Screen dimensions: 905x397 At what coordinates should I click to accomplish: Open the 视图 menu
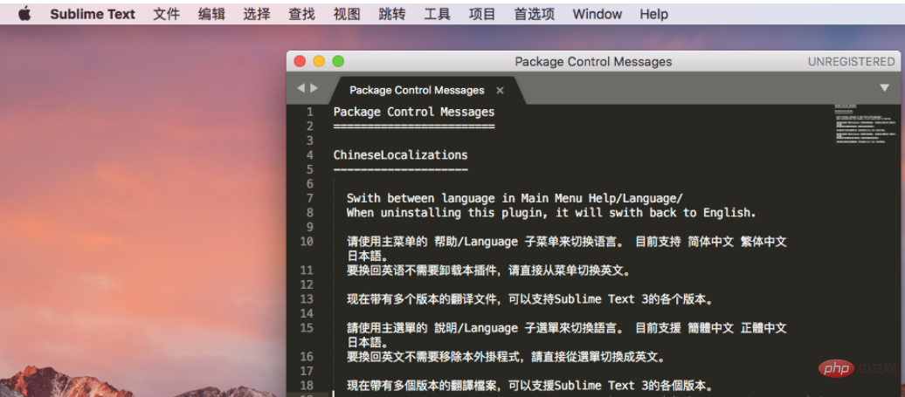pos(347,15)
